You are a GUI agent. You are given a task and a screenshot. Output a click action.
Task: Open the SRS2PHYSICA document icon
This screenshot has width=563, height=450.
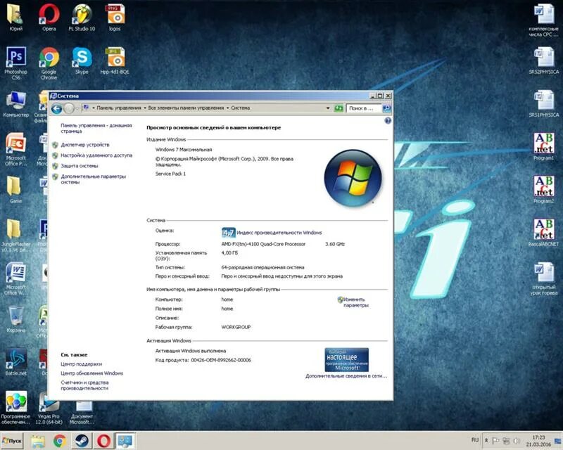pyautogui.click(x=543, y=60)
